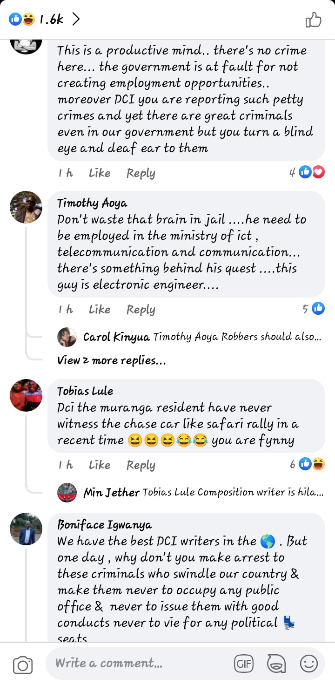This screenshot has width=335, height=685.
Task: Like Timothy Aoya's comment
Action: point(100,310)
